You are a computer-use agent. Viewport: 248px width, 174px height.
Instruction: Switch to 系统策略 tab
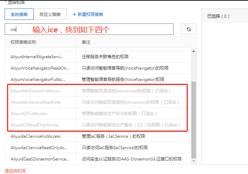(19, 14)
